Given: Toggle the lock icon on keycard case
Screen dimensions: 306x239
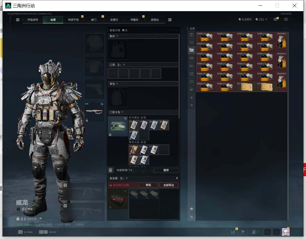Looking at the screenshot, I should pos(110,134).
